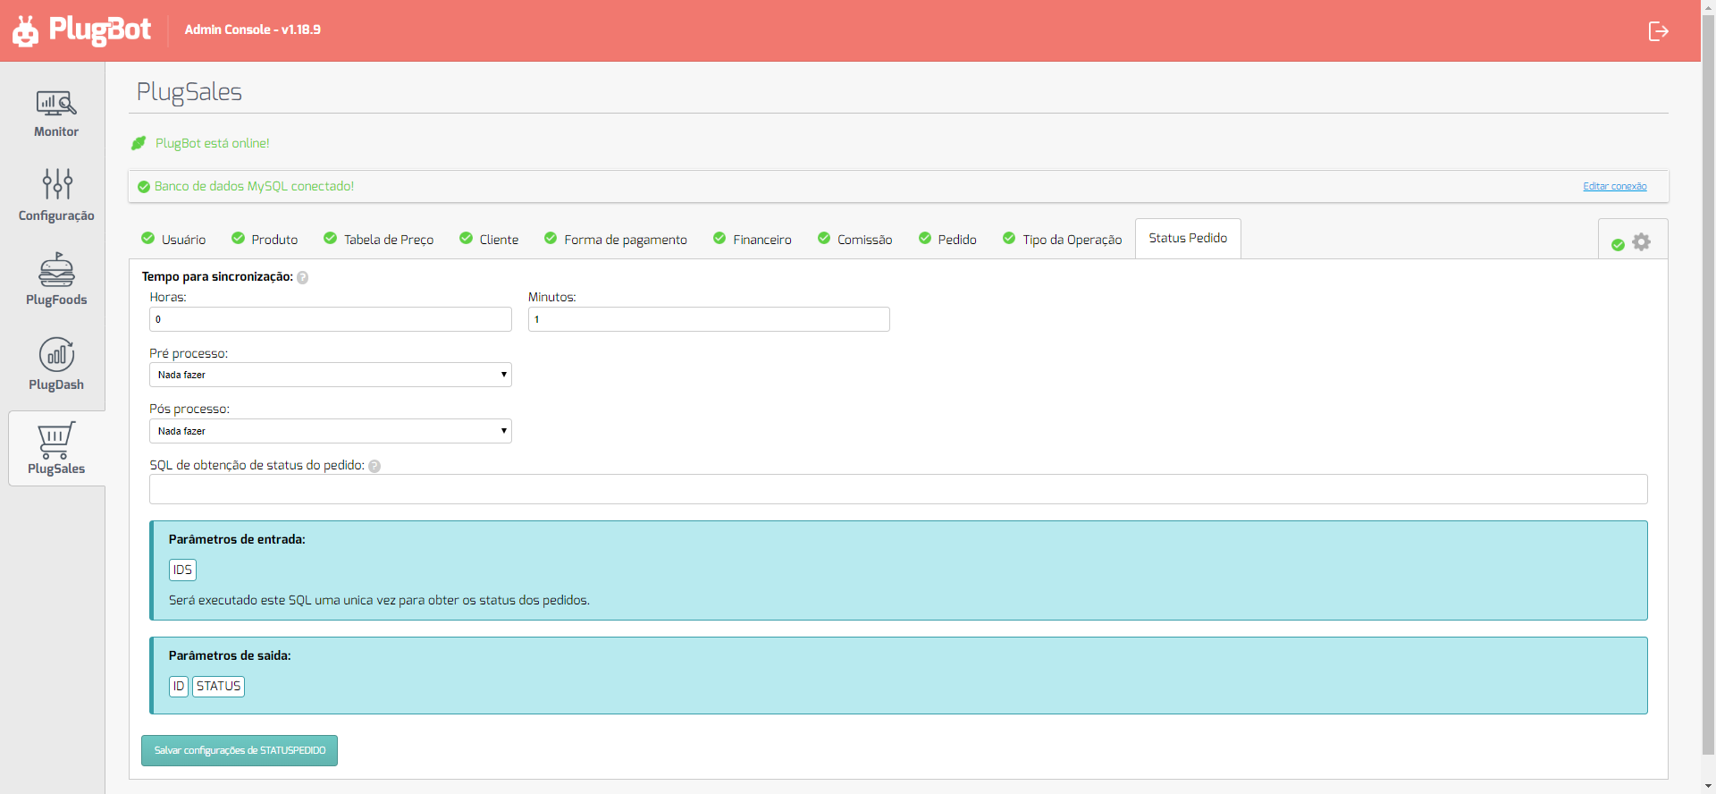This screenshot has width=1716, height=794.
Task: Open the Monitor sidebar icon
Action: tap(56, 104)
